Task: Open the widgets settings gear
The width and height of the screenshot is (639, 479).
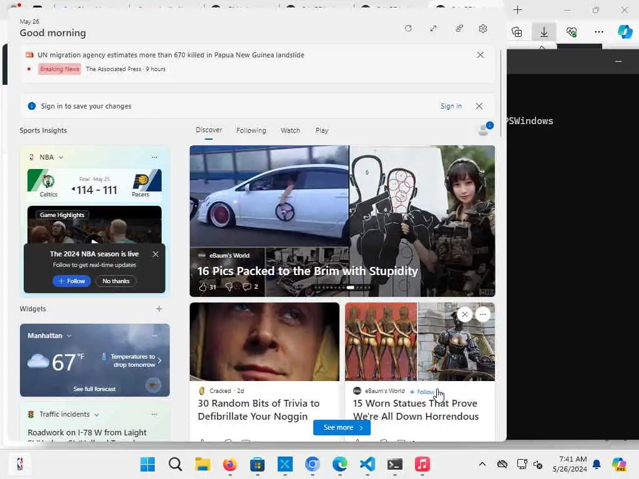Action: (x=483, y=29)
